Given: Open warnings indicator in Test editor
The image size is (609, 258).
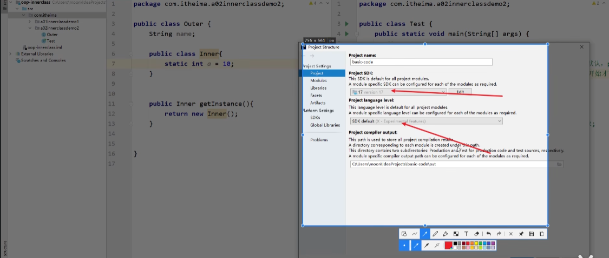Looking at the screenshot, I should (595, 3).
